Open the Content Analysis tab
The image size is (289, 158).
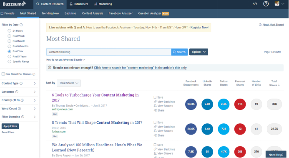click(x=93, y=13)
